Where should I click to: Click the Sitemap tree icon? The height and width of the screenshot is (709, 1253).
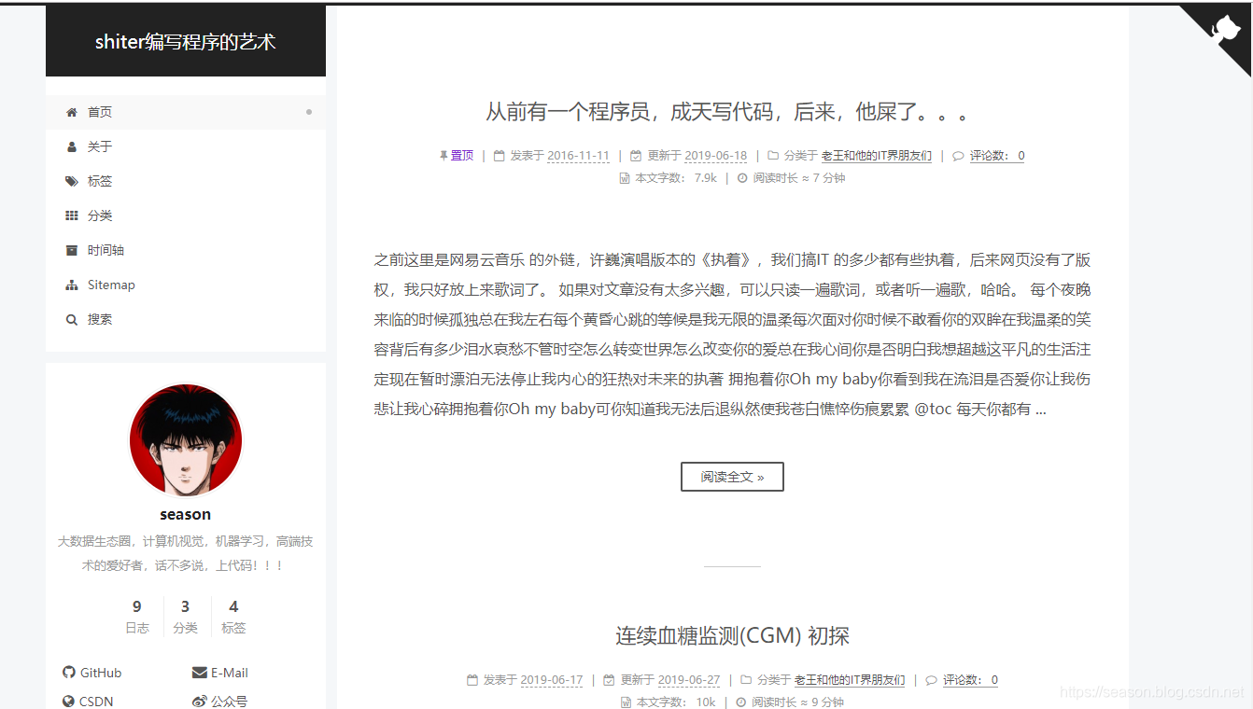(x=71, y=285)
